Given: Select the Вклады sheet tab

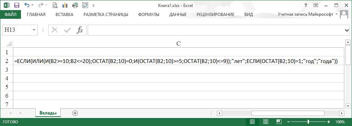Looking at the screenshot, I should [x=48, y=113].
